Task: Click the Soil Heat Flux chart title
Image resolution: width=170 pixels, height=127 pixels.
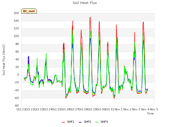Action: 85,3
